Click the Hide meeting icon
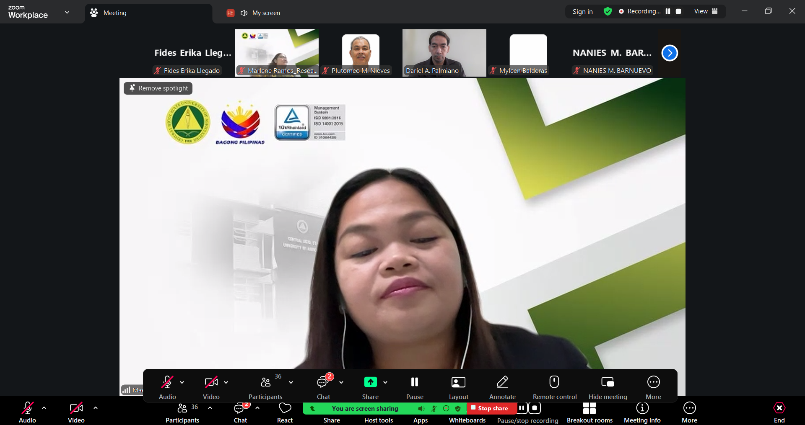805x425 pixels. [x=608, y=382]
